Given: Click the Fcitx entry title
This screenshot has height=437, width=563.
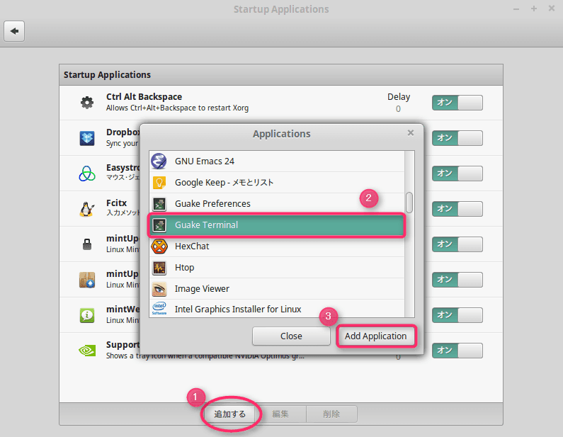Looking at the screenshot, I should click(x=116, y=203).
